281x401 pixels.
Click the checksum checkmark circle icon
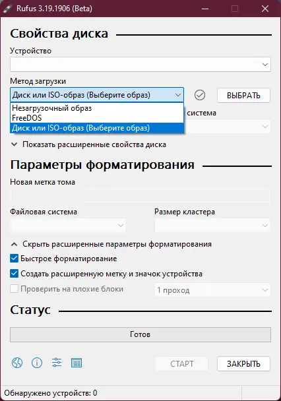point(200,95)
